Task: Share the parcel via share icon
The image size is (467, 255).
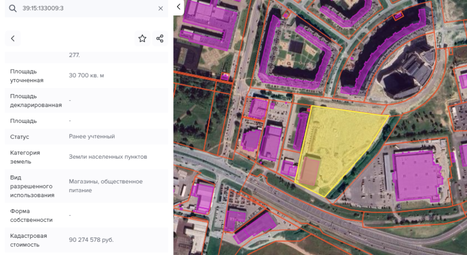Action: pyautogui.click(x=160, y=39)
